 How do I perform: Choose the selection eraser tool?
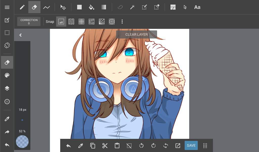(x=157, y=7)
